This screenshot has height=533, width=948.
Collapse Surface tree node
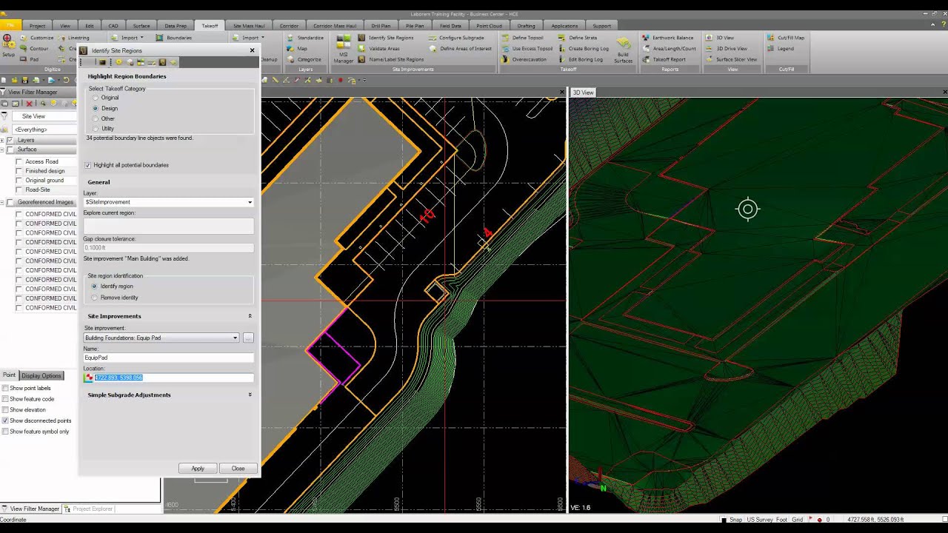(2, 150)
